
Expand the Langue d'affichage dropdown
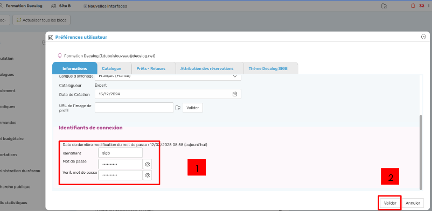coord(235,76)
